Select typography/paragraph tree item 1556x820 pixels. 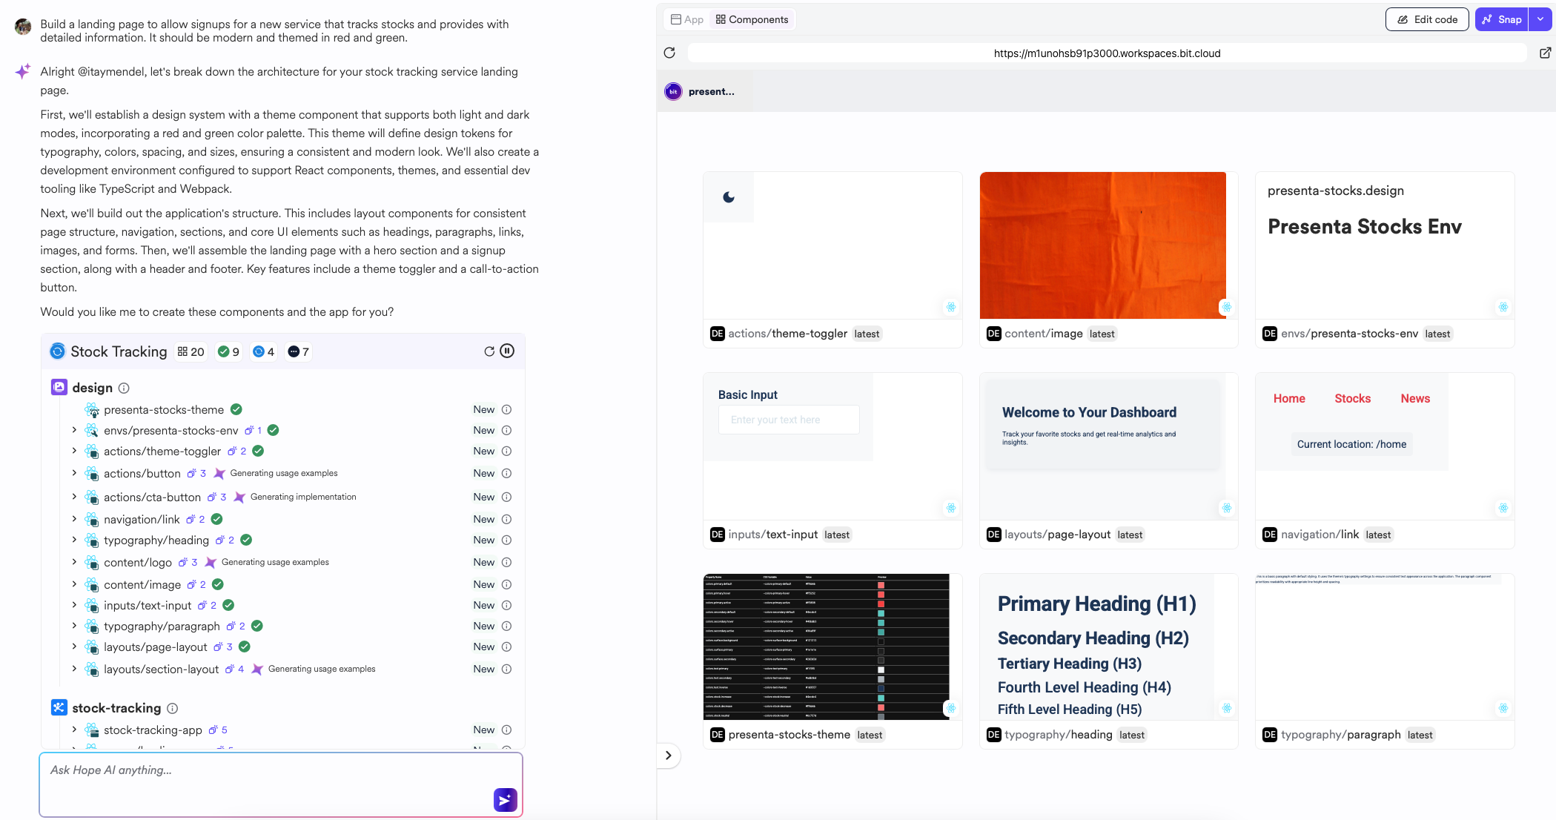162,626
